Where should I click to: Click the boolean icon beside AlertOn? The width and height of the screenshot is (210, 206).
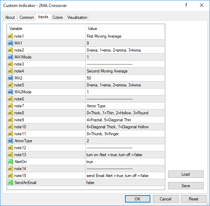point(10,162)
